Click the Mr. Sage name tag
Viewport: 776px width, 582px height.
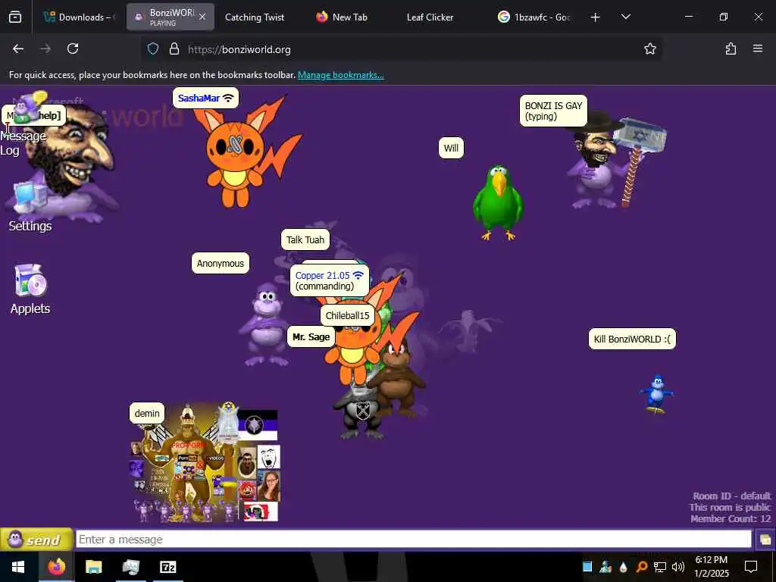[311, 337]
